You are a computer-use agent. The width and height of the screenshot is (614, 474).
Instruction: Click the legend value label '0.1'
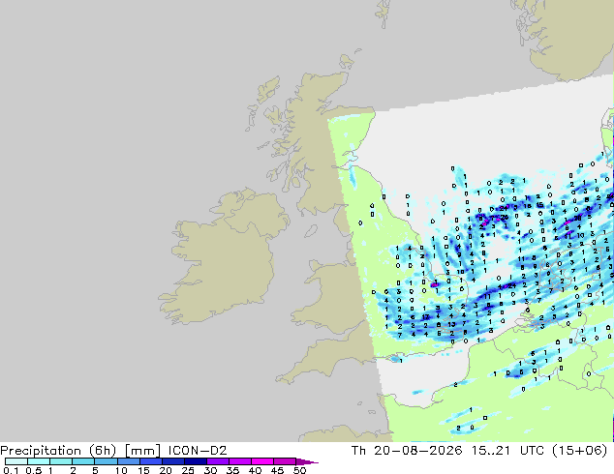(x=11, y=470)
